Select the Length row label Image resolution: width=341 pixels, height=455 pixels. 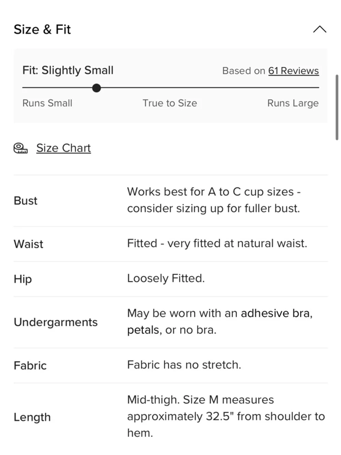(32, 417)
